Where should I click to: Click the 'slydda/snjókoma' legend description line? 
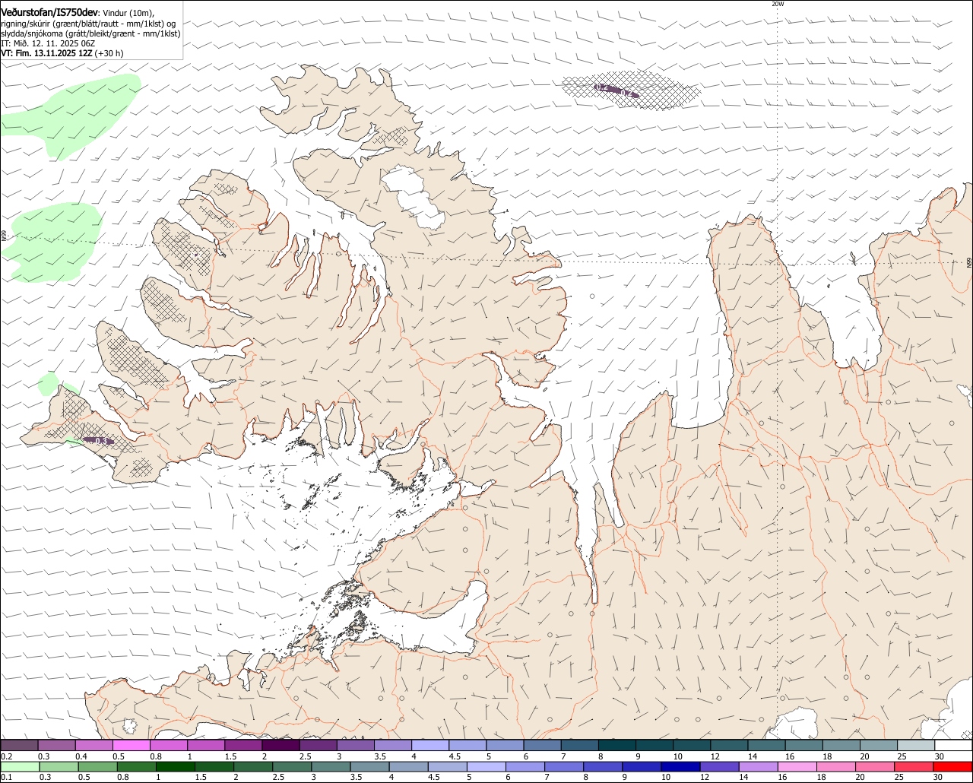[x=90, y=33]
